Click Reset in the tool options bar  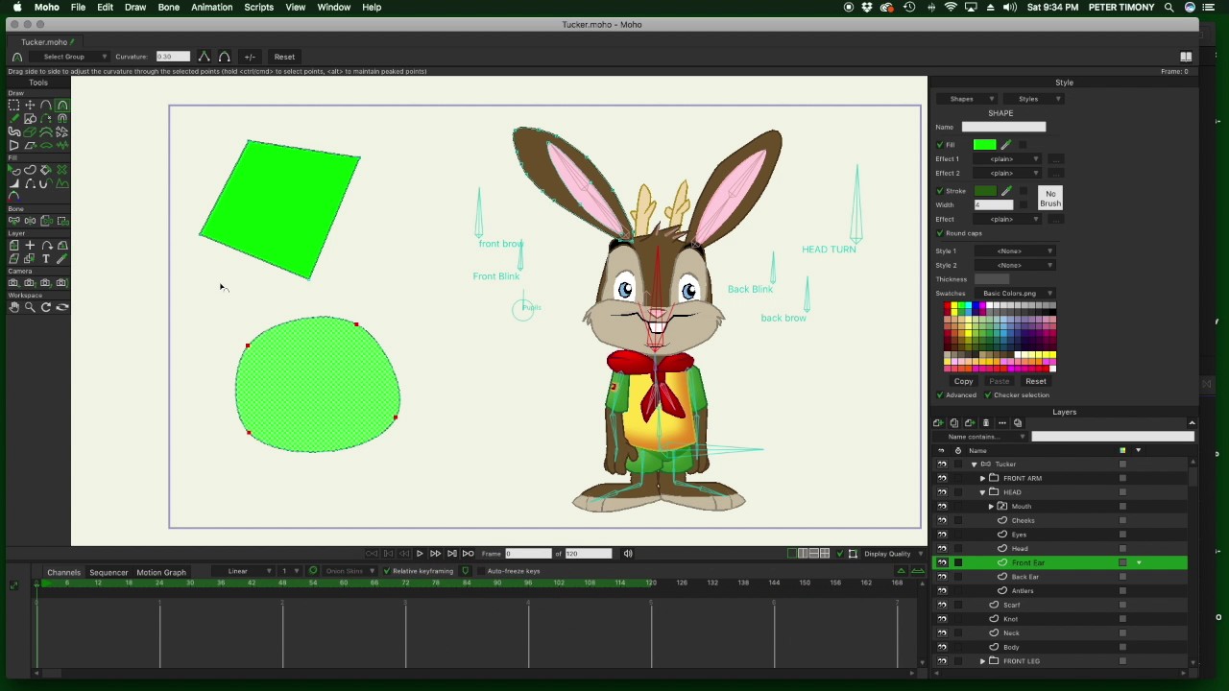tap(284, 57)
